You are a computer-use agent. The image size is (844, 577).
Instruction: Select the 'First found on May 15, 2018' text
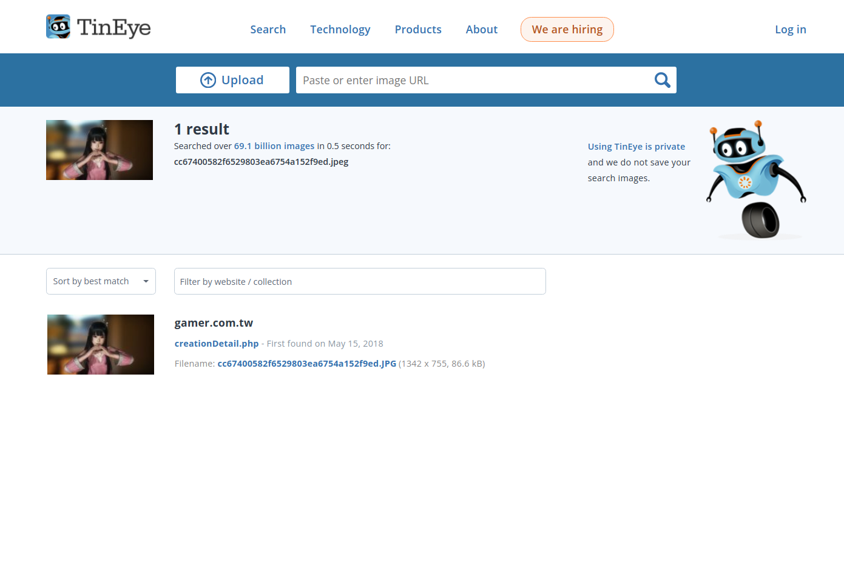325,344
